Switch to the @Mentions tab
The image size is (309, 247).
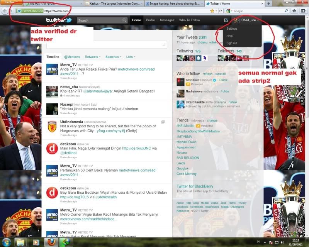coord(72,57)
